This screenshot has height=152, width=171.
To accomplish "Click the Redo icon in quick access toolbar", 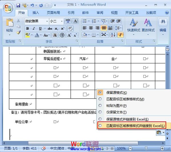I will click(41, 5).
